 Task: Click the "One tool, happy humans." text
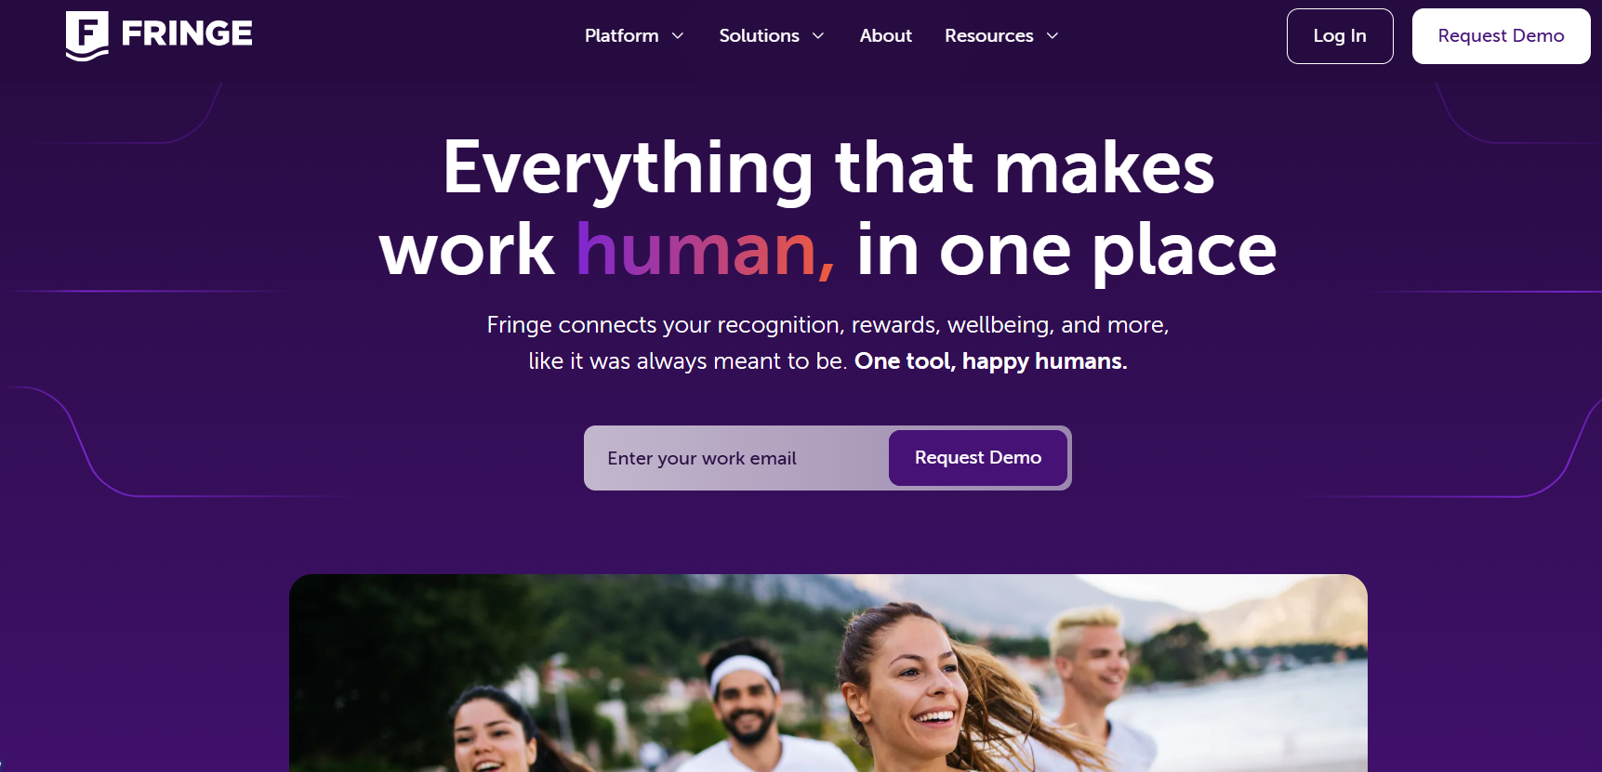click(990, 361)
